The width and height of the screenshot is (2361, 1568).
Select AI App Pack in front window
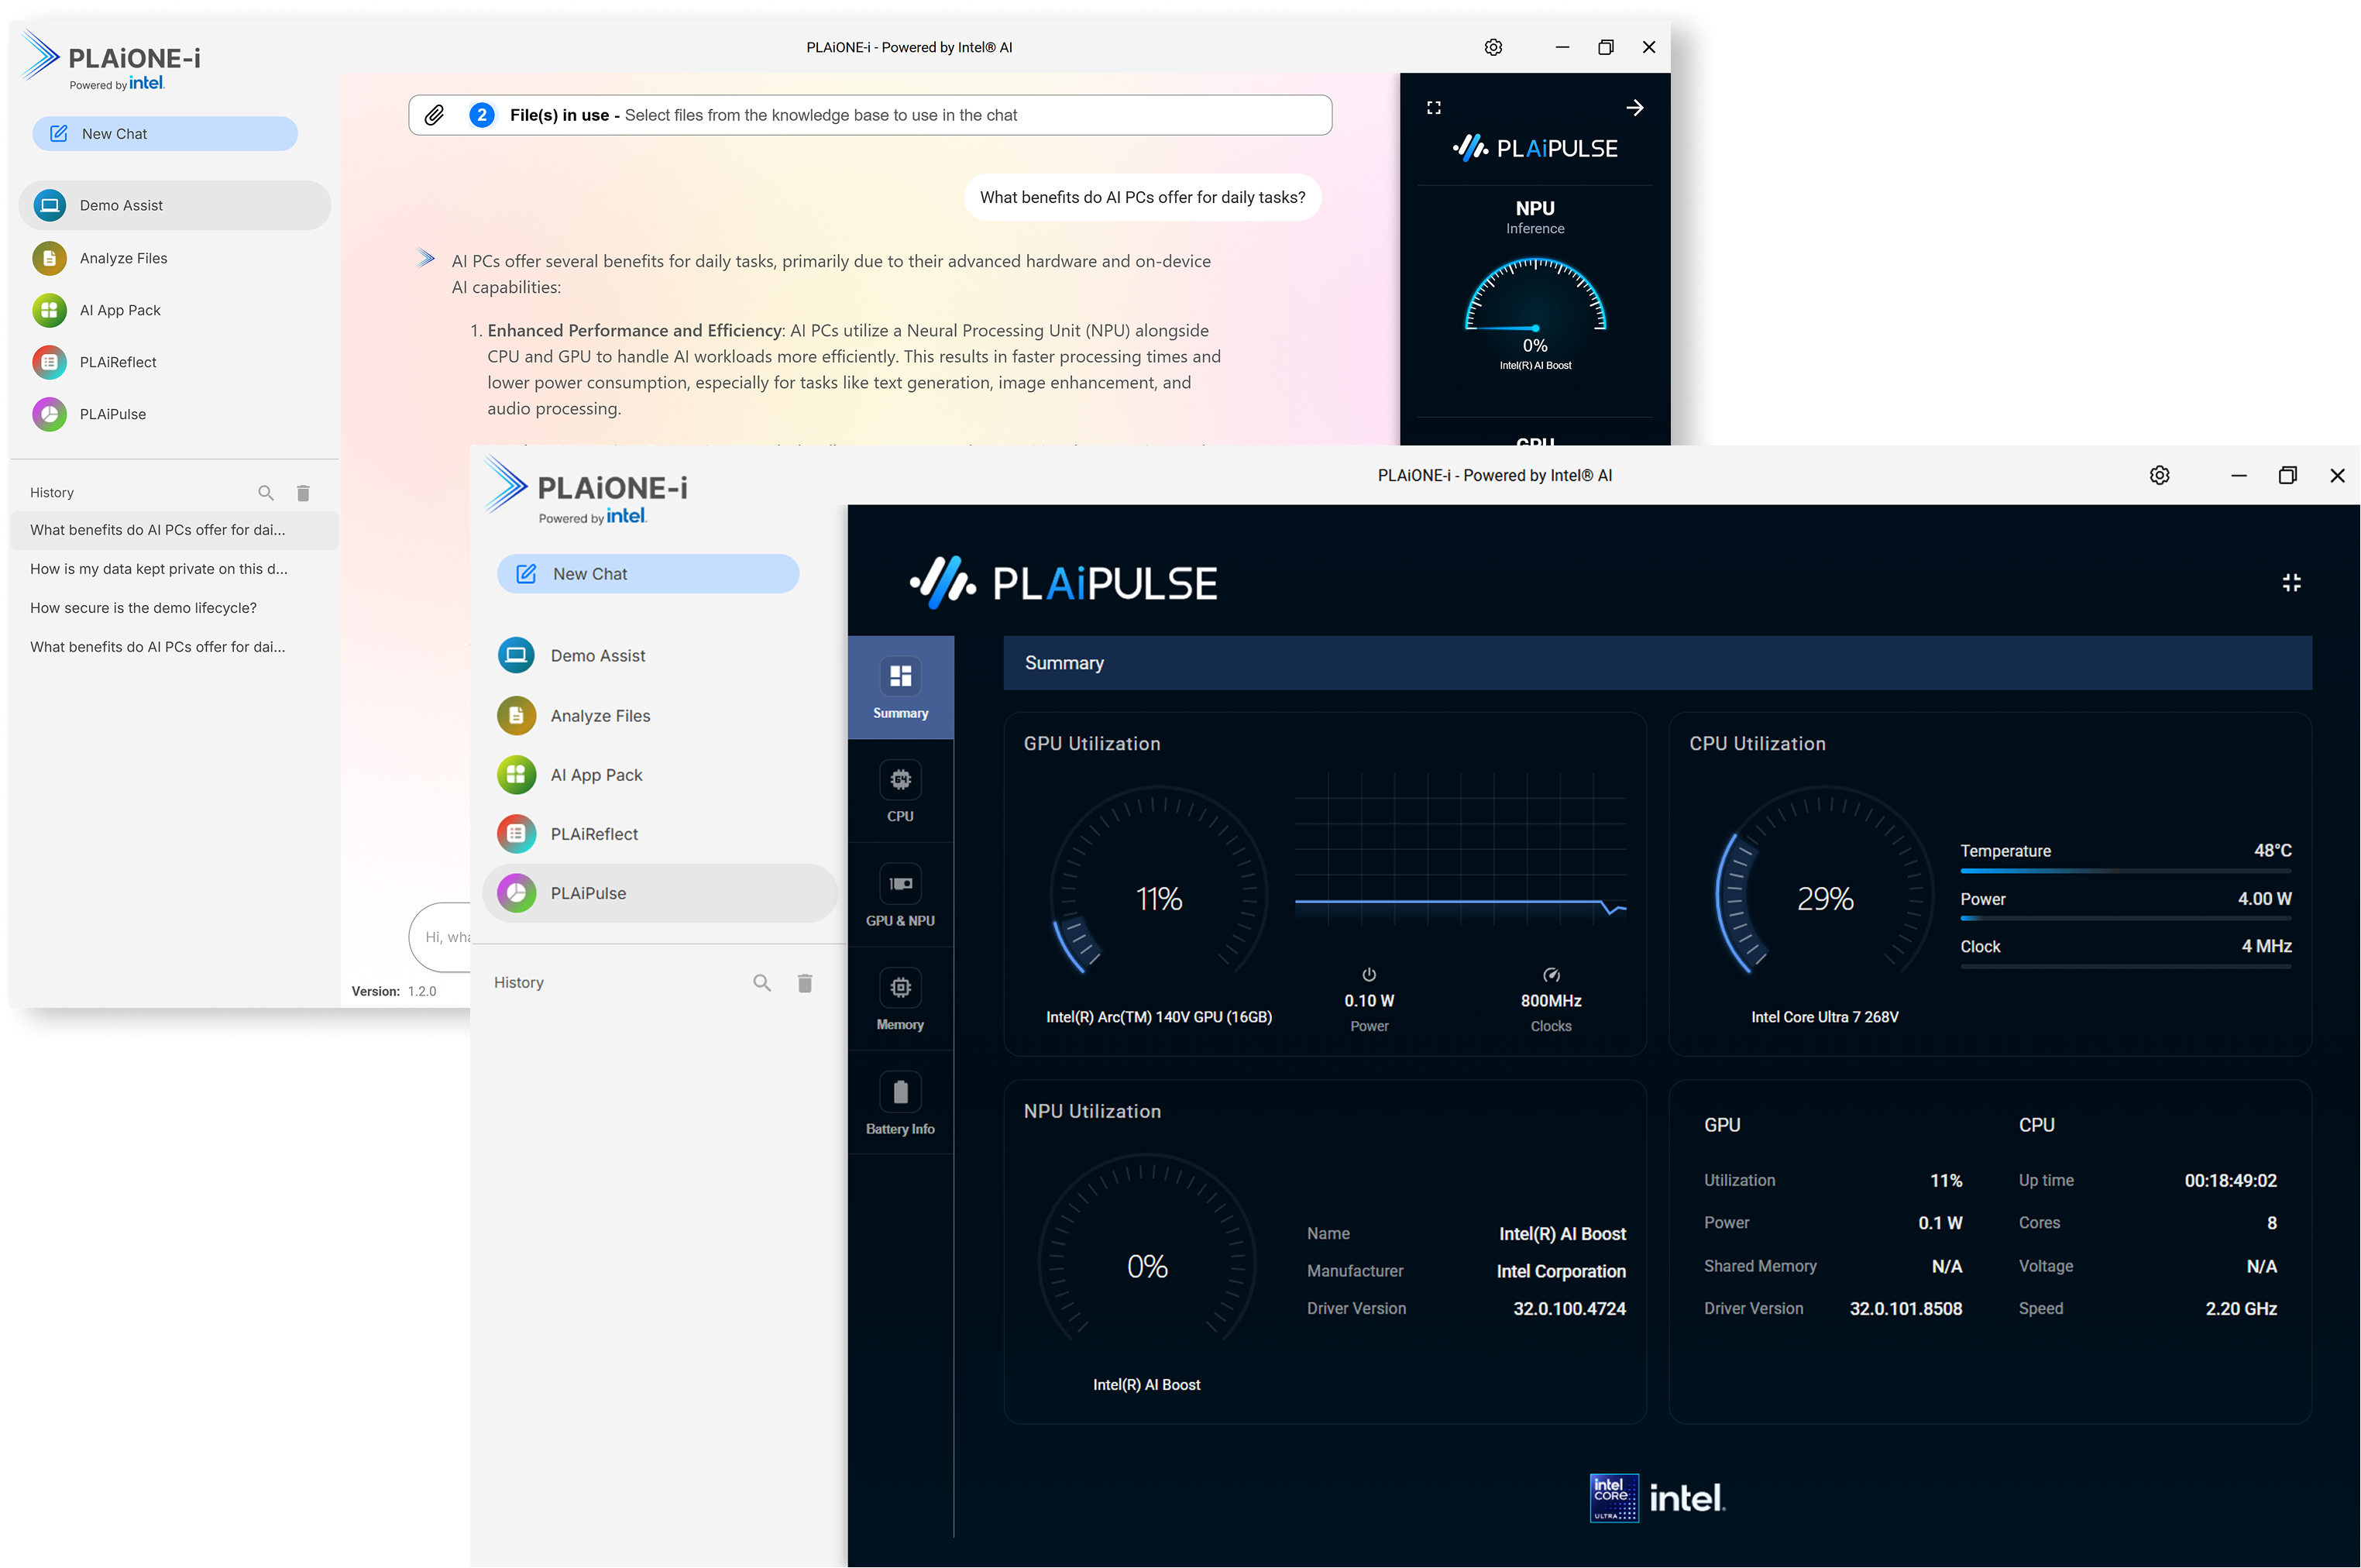[x=660, y=774]
